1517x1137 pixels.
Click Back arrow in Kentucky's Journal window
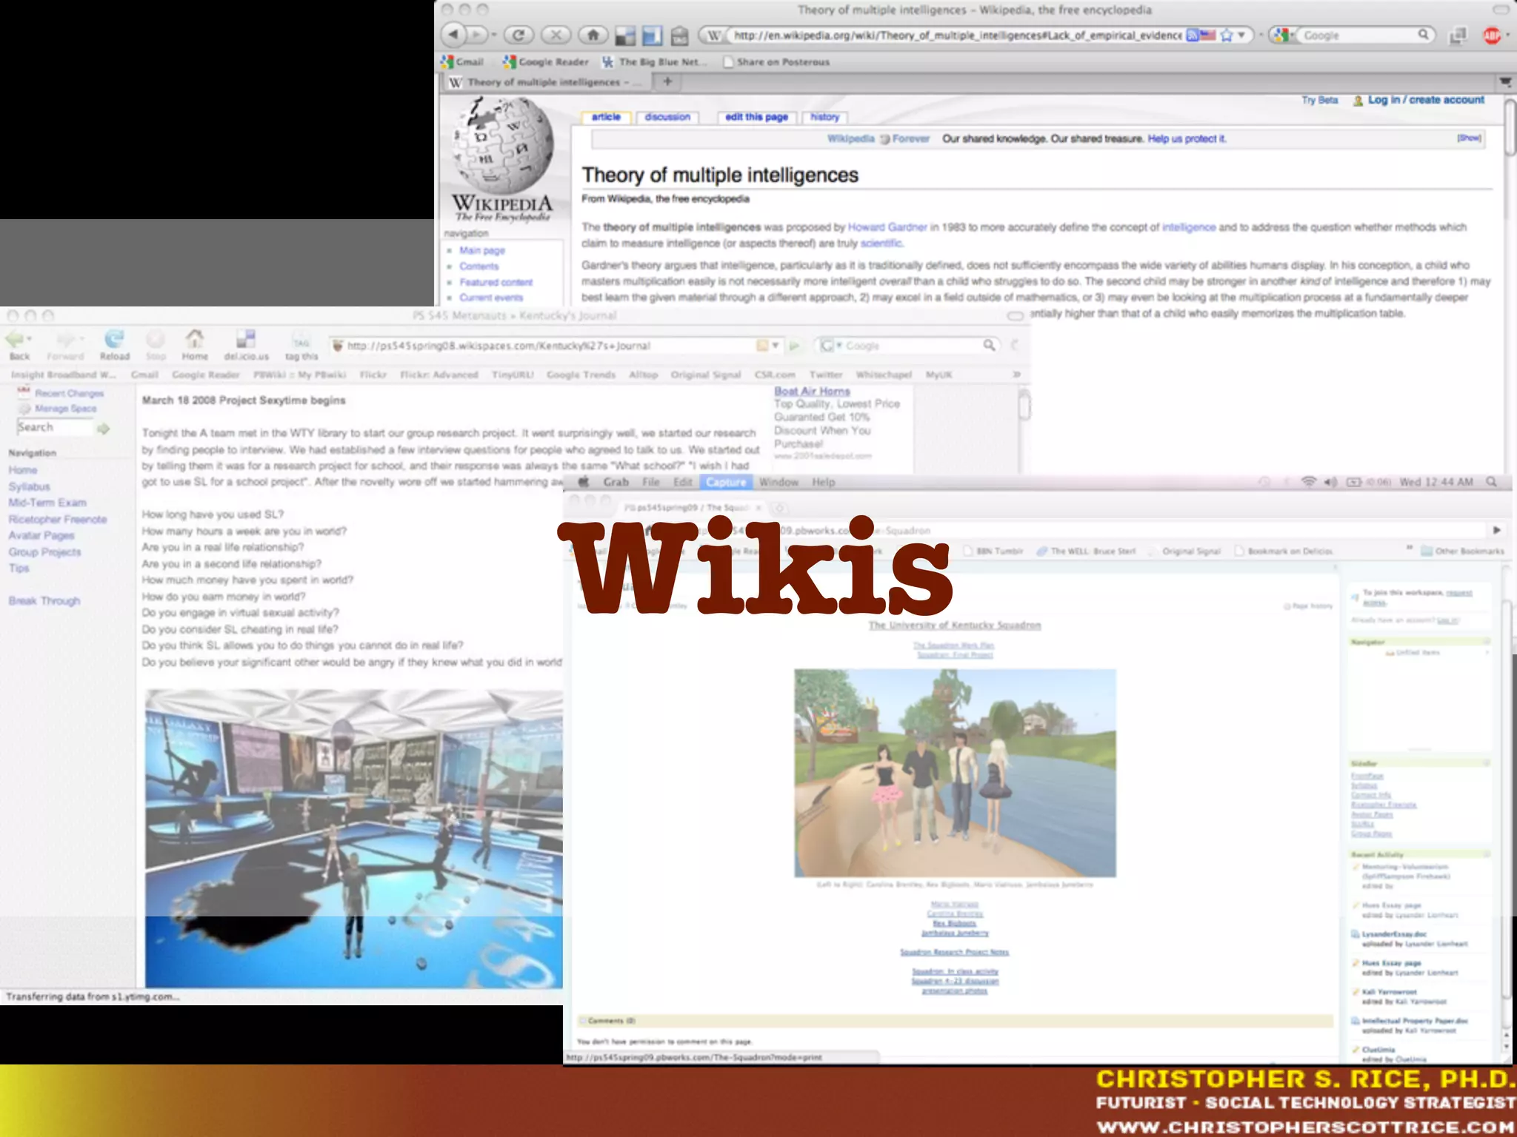point(16,340)
